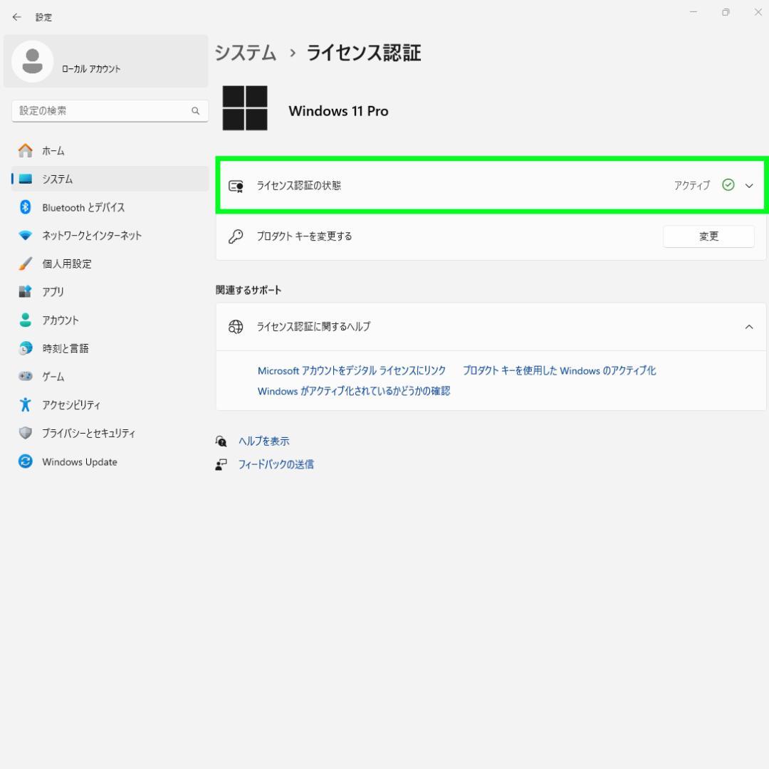Click the 時刻と言語 clock globe icon
769x769 pixels.
pos(26,348)
